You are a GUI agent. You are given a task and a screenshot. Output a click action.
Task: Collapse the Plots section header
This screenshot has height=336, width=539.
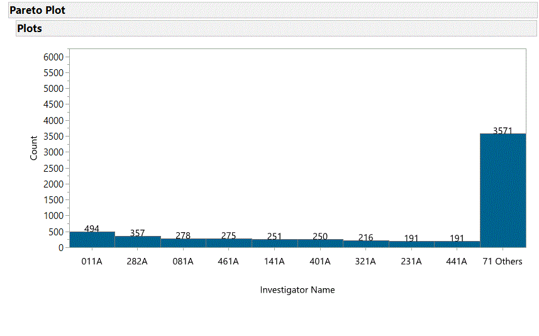coord(276,28)
